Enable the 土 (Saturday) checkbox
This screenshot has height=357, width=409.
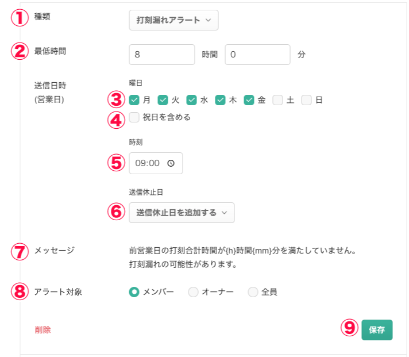point(278,100)
